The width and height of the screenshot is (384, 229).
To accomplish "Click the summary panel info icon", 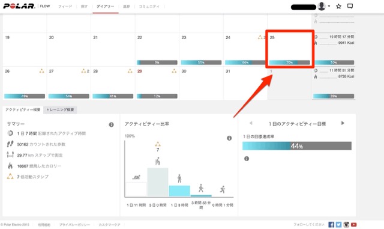I will (111, 124).
